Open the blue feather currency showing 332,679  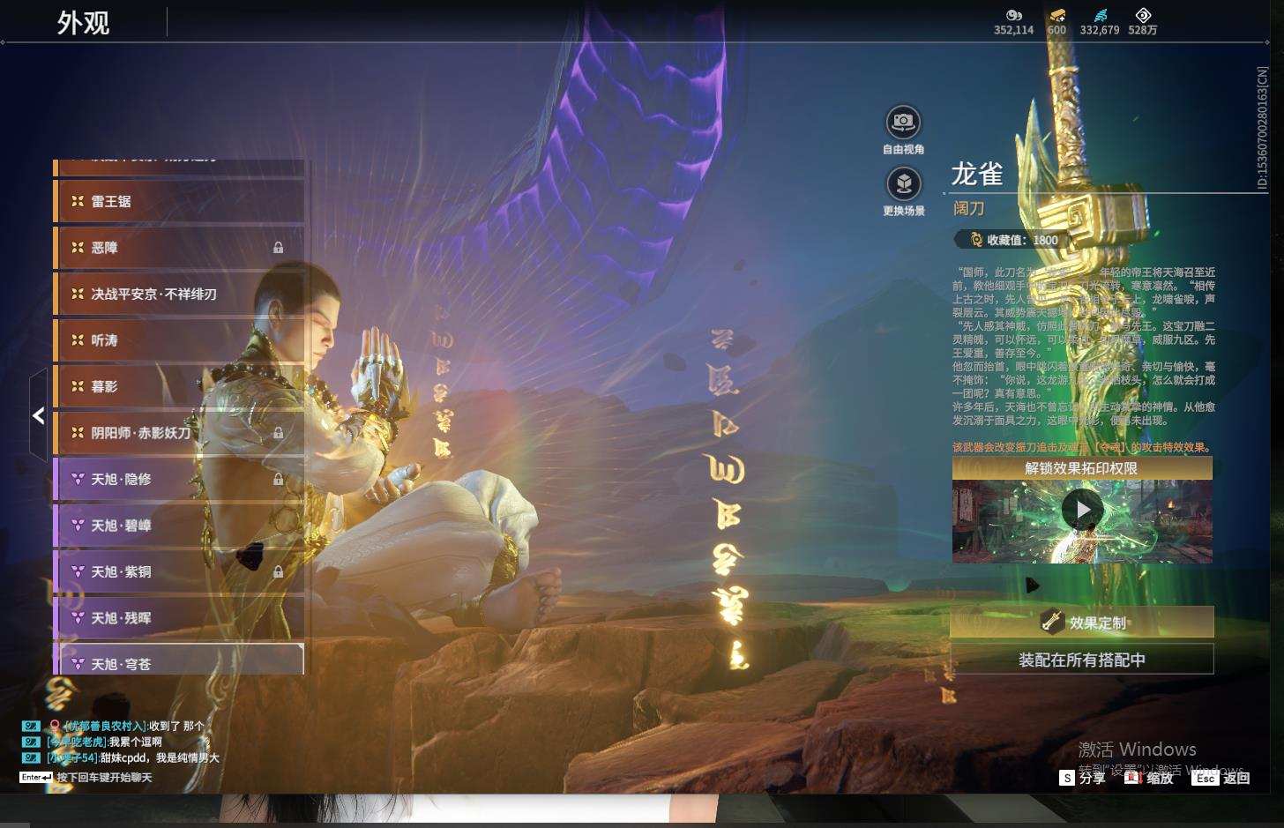[1100, 22]
